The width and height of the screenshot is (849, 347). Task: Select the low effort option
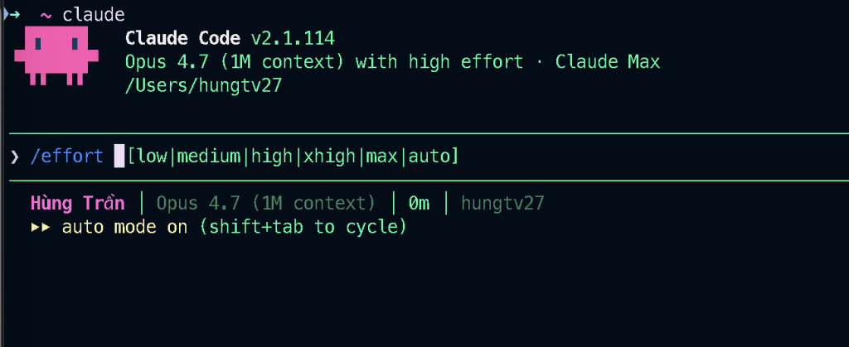152,156
